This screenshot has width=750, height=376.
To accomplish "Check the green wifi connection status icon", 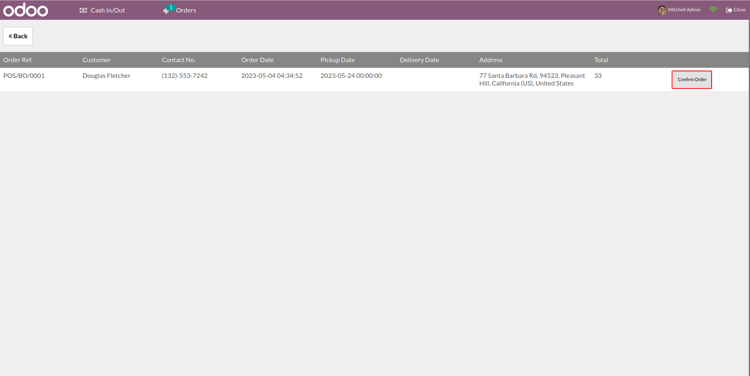I will [713, 10].
